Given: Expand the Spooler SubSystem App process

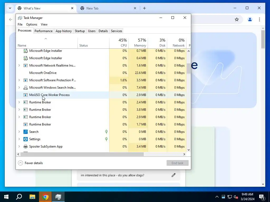Looking at the screenshot, I should tap(19, 147).
